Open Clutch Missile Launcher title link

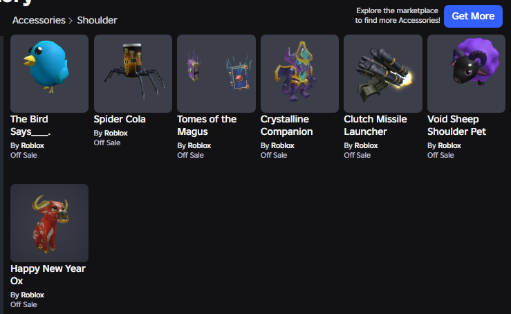coord(375,125)
